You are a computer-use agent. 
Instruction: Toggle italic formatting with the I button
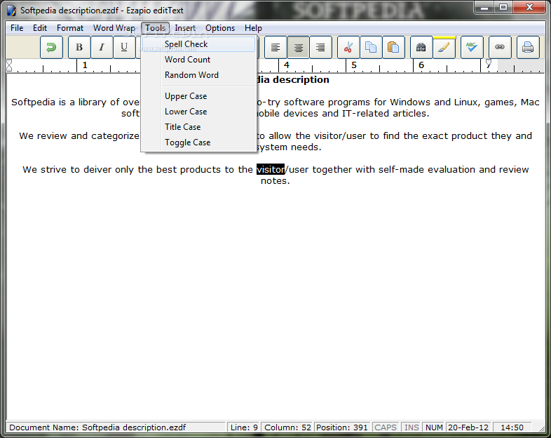(x=102, y=47)
